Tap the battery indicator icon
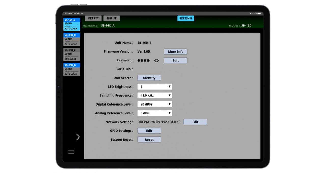Image resolution: width=326 pixels, height=173 pixels. (x=259, y=13)
